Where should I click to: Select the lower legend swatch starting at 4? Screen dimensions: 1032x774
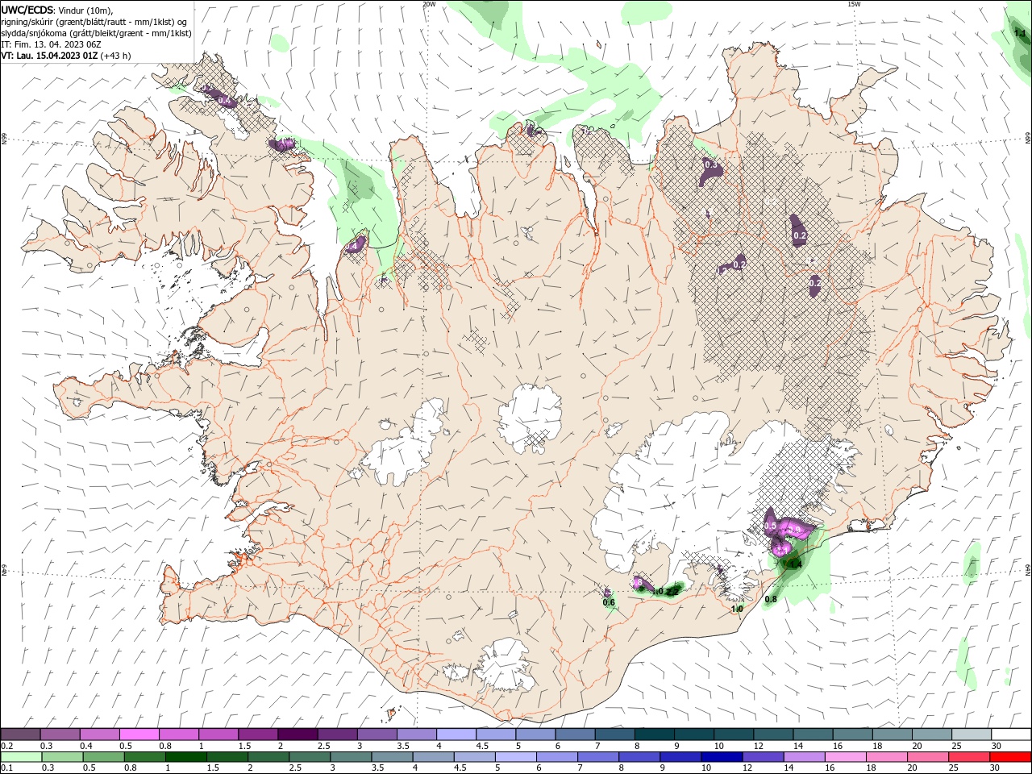433,756
